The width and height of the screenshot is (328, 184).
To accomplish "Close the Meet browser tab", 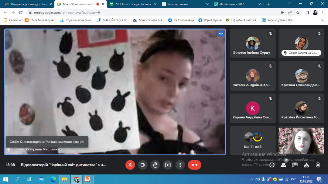I will tap(103, 4).
